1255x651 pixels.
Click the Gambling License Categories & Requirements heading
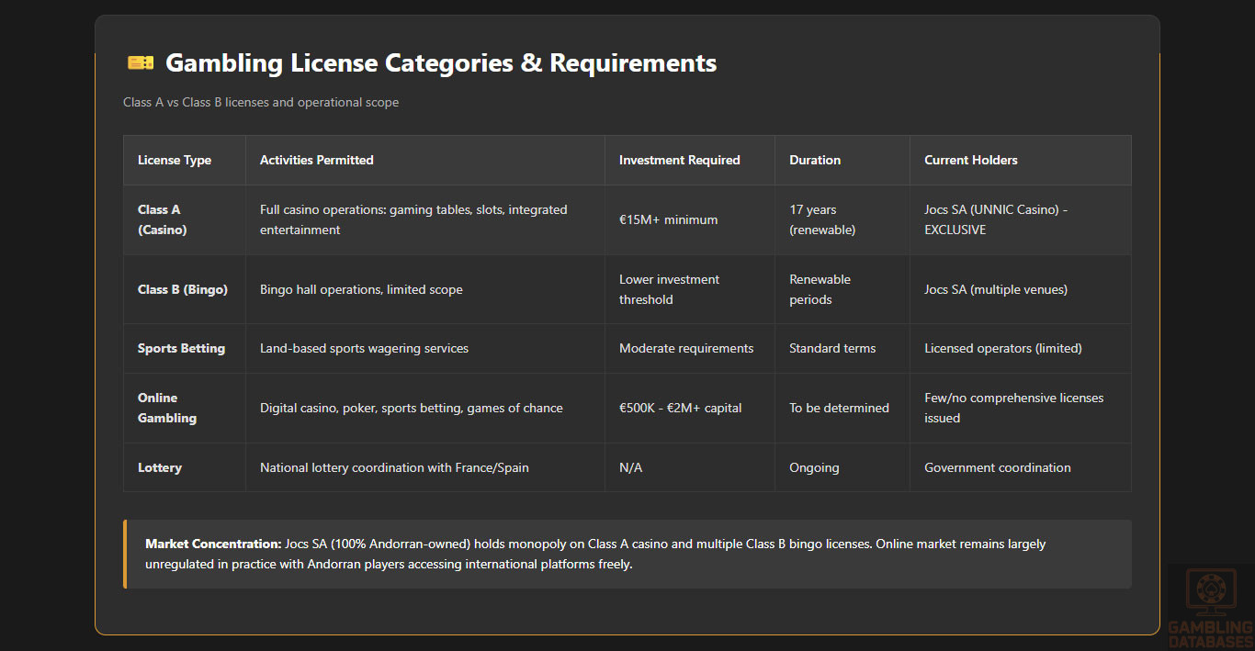click(441, 62)
